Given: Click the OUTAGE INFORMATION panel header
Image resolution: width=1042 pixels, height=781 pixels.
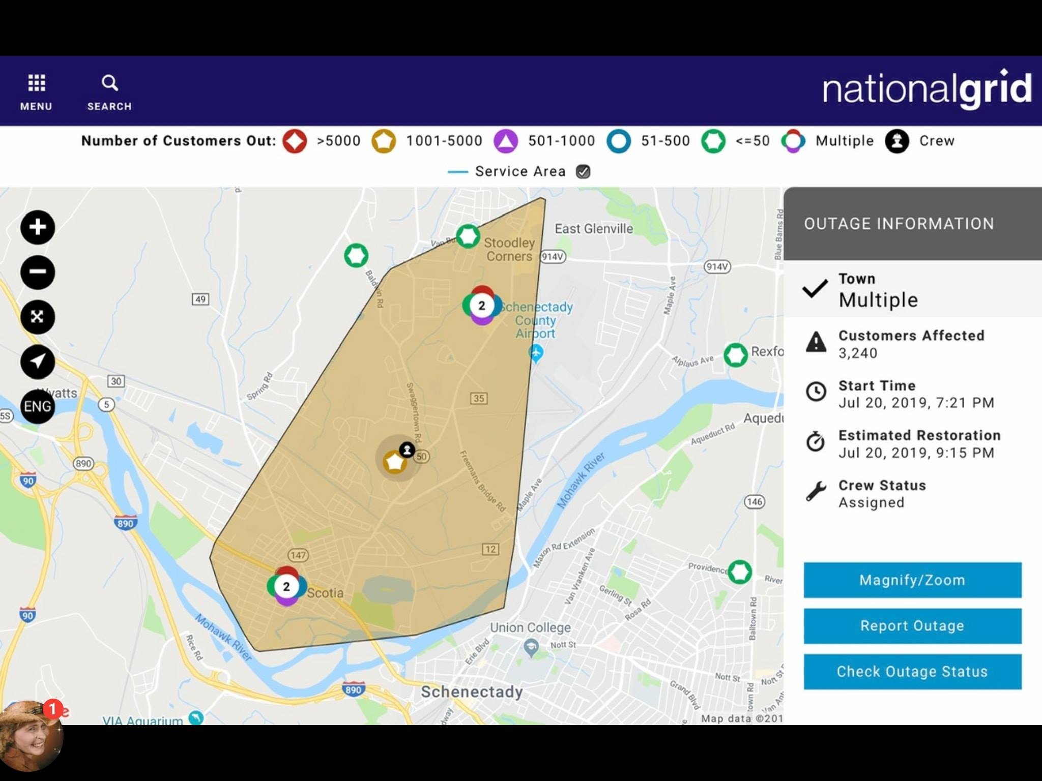Looking at the screenshot, I should (913, 224).
